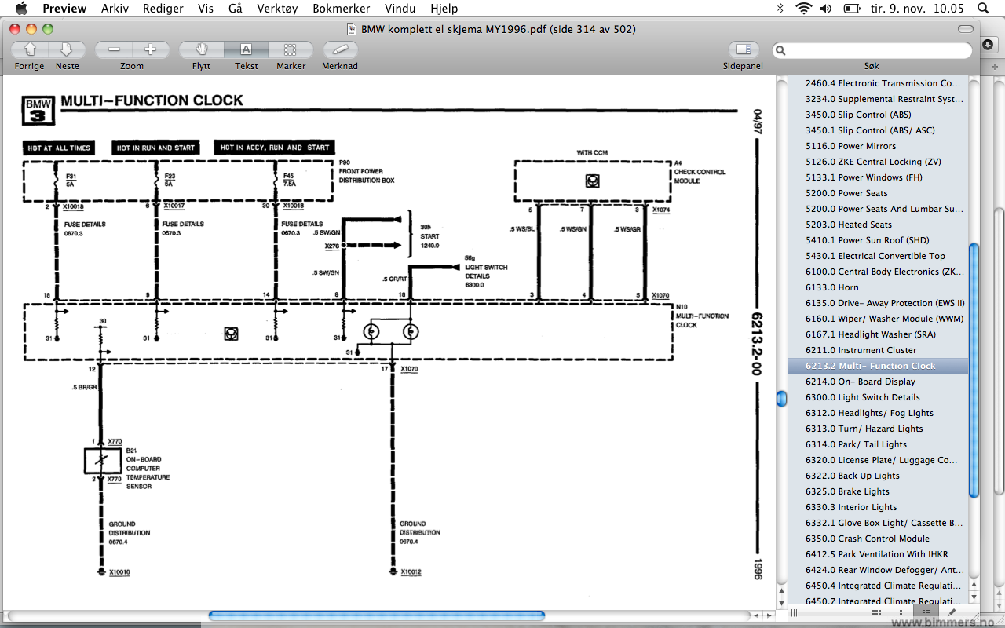
Task: Select 6412.5 Park Ventilation With IHKR entry
Action: pos(877,554)
